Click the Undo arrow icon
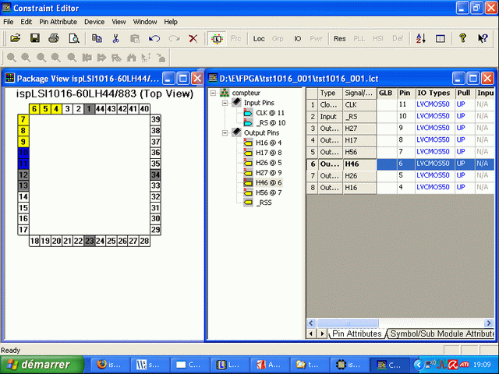This screenshot has height=374, width=499. pos(154,38)
